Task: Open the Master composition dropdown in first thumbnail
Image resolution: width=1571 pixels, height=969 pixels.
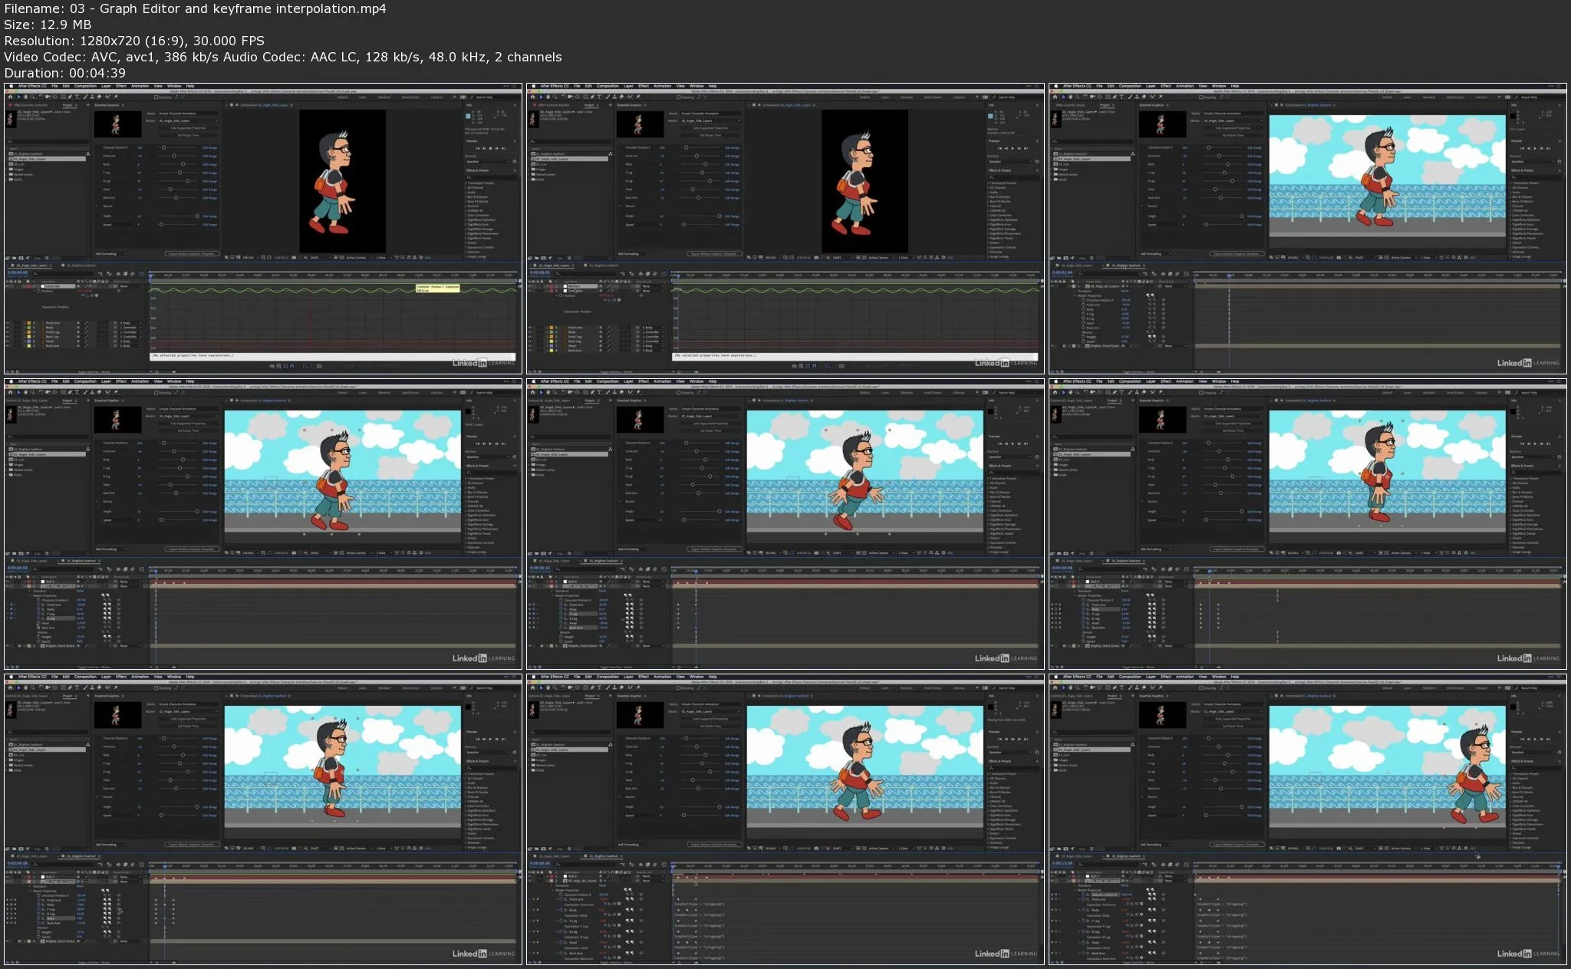Action: (x=188, y=120)
